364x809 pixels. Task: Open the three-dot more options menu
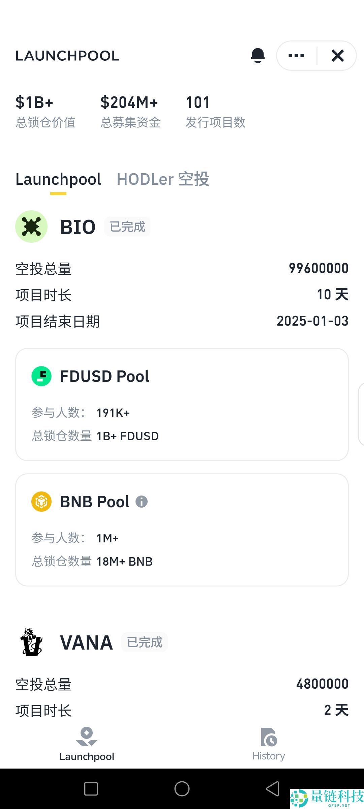tap(296, 56)
